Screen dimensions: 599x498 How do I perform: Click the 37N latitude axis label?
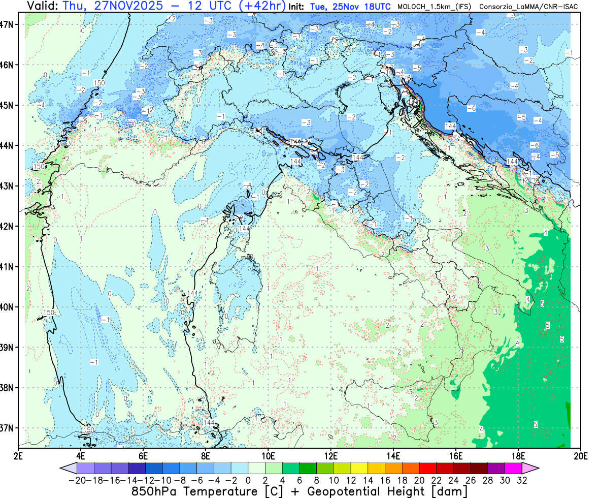click(x=10, y=428)
